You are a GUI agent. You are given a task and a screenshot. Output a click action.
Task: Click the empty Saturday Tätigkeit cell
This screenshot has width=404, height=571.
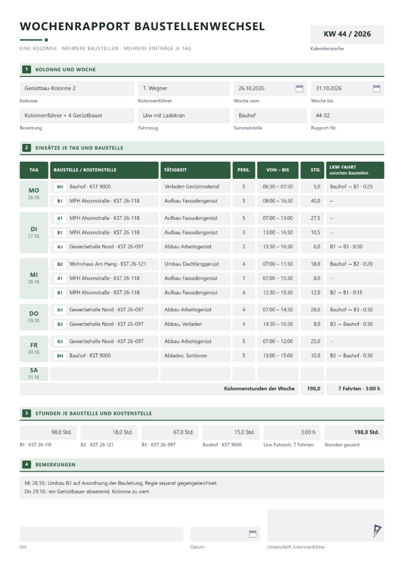195,374
